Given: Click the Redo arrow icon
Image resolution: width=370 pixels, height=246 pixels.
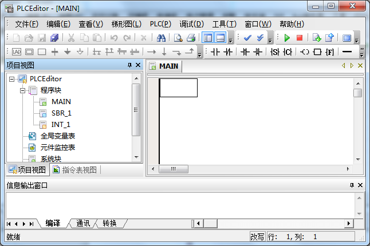Looking at the screenshot, I should [x=127, y=38].
